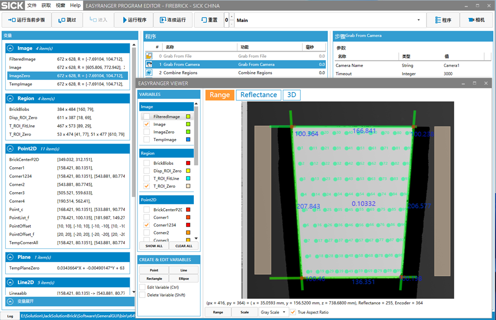
Task: Switch to the Reflectance tab
Action: click(258, 95)
